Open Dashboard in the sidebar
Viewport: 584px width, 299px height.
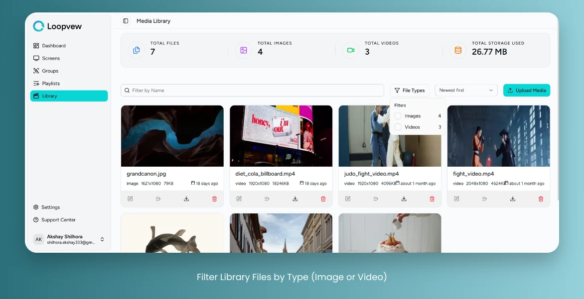(x=69, y=46)
